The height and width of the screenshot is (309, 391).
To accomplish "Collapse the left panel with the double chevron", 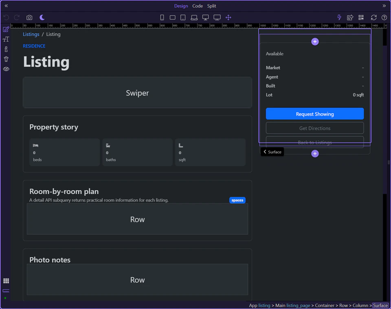I will pos(6,6).
